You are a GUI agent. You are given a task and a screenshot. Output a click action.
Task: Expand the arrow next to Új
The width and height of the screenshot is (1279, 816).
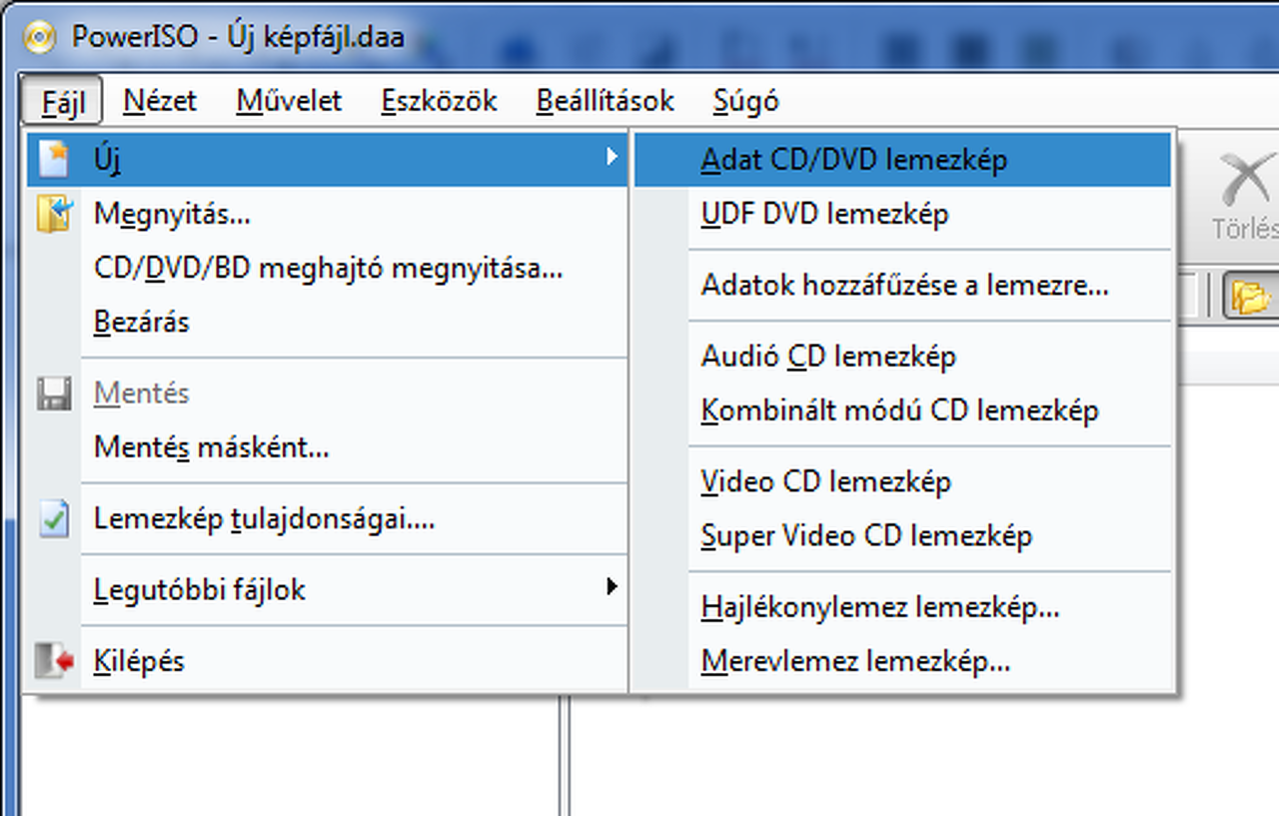click(x=612, y=157)
